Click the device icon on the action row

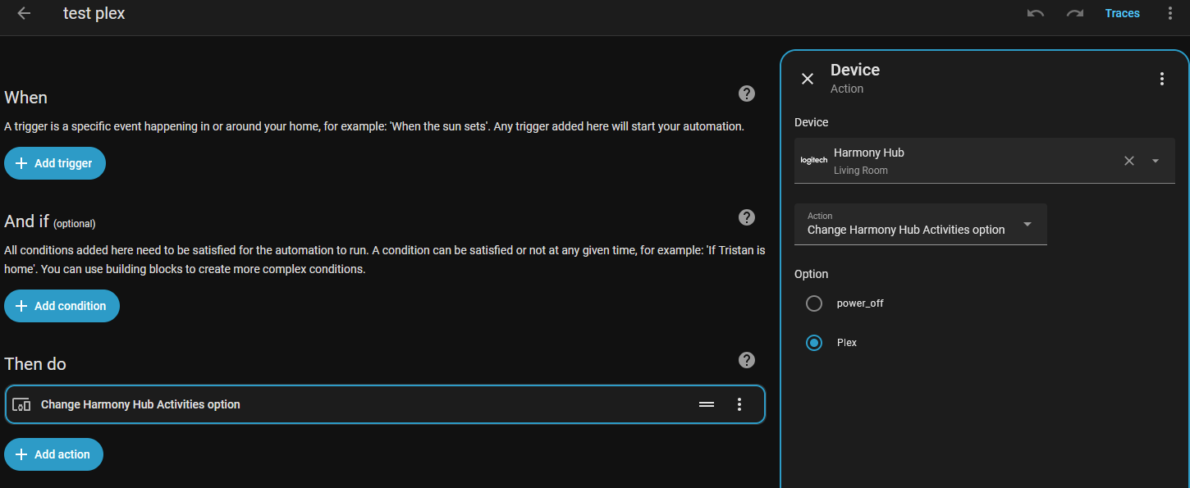point(21,404)
